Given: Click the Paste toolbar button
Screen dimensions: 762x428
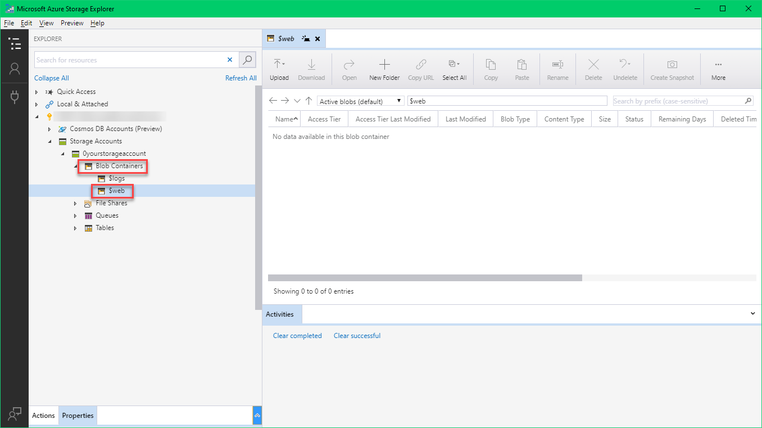Looking at the screenshot, I should point(522,70).
